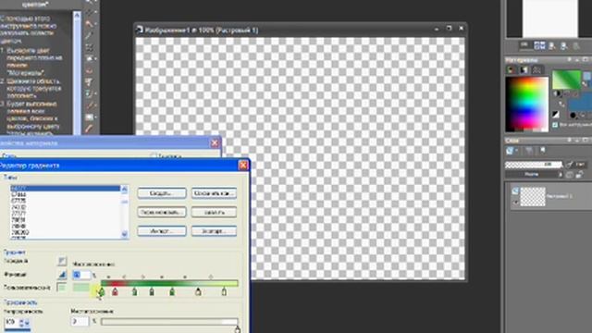The image size is (592, 333).
Task: Close the gradient editor dialog
Action: [x=243, y=165]
